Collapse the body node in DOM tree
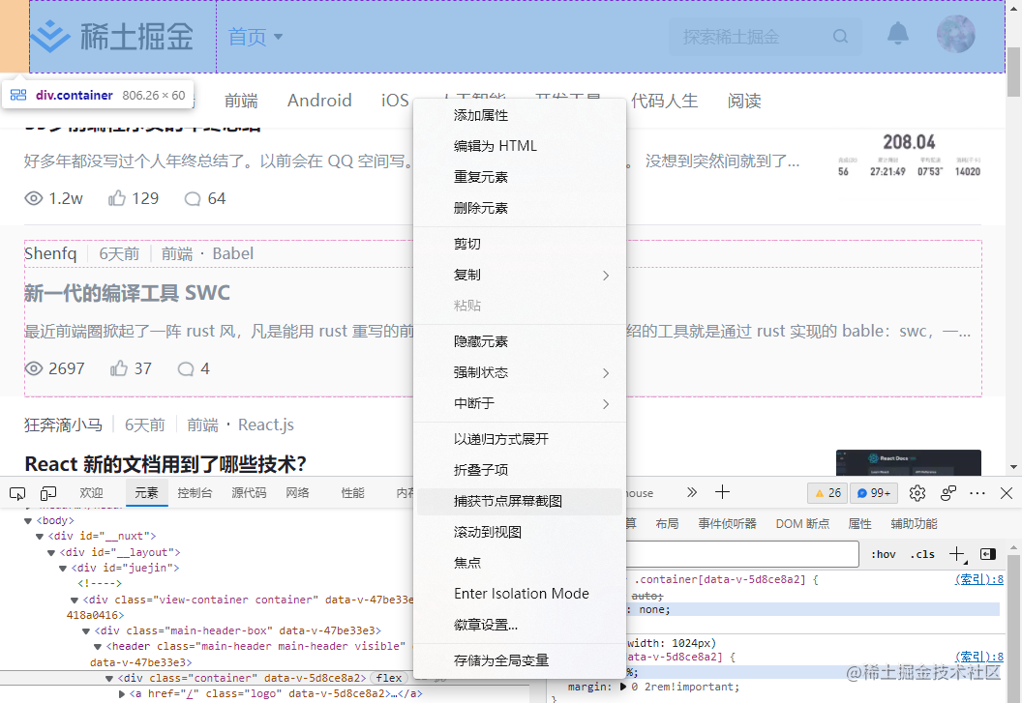Screen dimensions: 1022x703 coord(28,520)
